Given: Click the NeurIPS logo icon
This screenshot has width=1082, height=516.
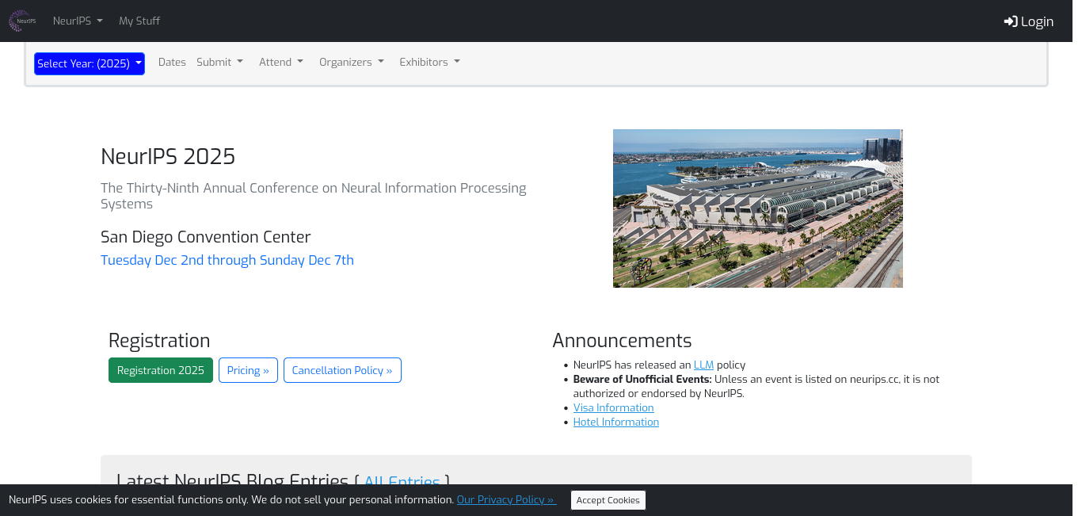Looking at the screenshot, I should click(x=22, y=21).
